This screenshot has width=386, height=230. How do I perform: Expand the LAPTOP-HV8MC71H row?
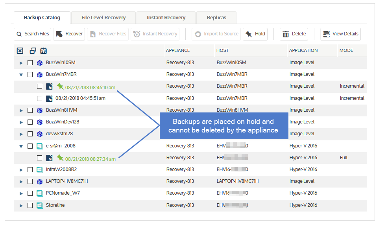(x=21, y=182)
